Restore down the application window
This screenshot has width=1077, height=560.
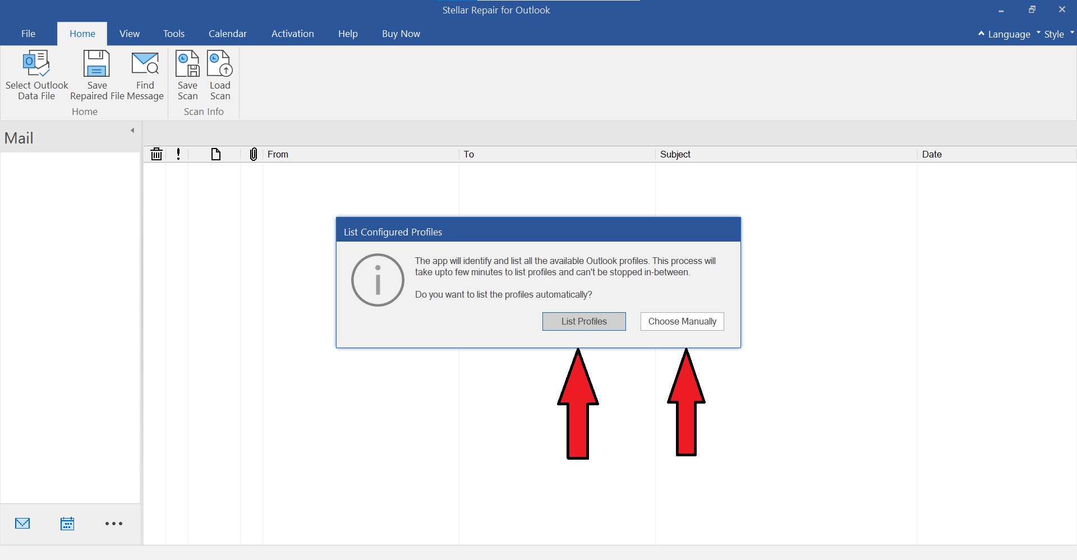1032,10
